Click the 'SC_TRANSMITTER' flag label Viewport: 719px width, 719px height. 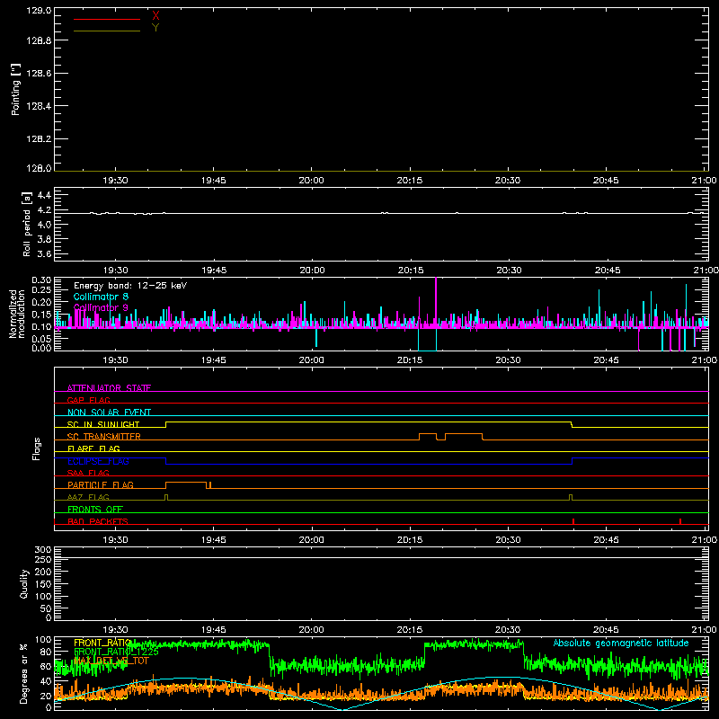pyautogui.click(x=104, y=437)
